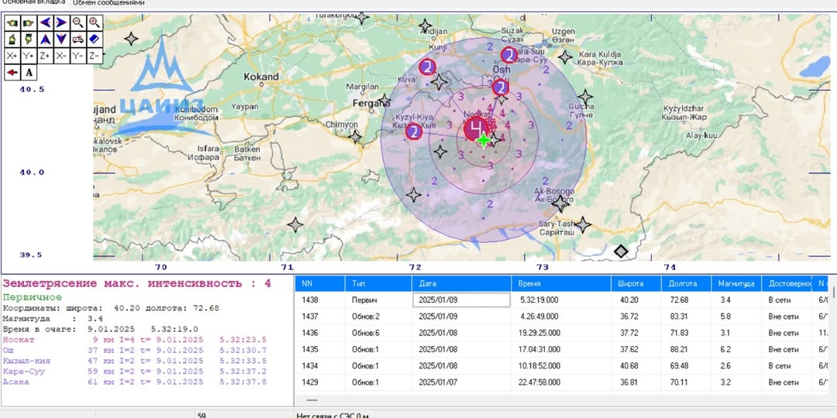Screen dimensions: 837x418
Task: Click the ambulance icon in toolbar
Action: pos(77,39)
